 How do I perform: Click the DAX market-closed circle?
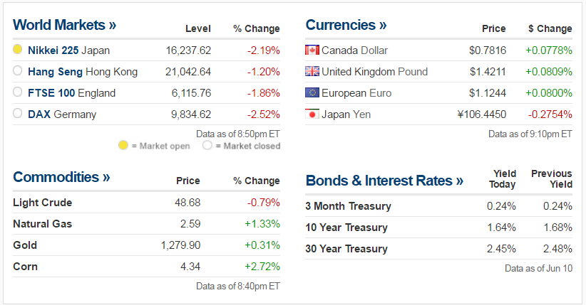(x=18, y=114)
